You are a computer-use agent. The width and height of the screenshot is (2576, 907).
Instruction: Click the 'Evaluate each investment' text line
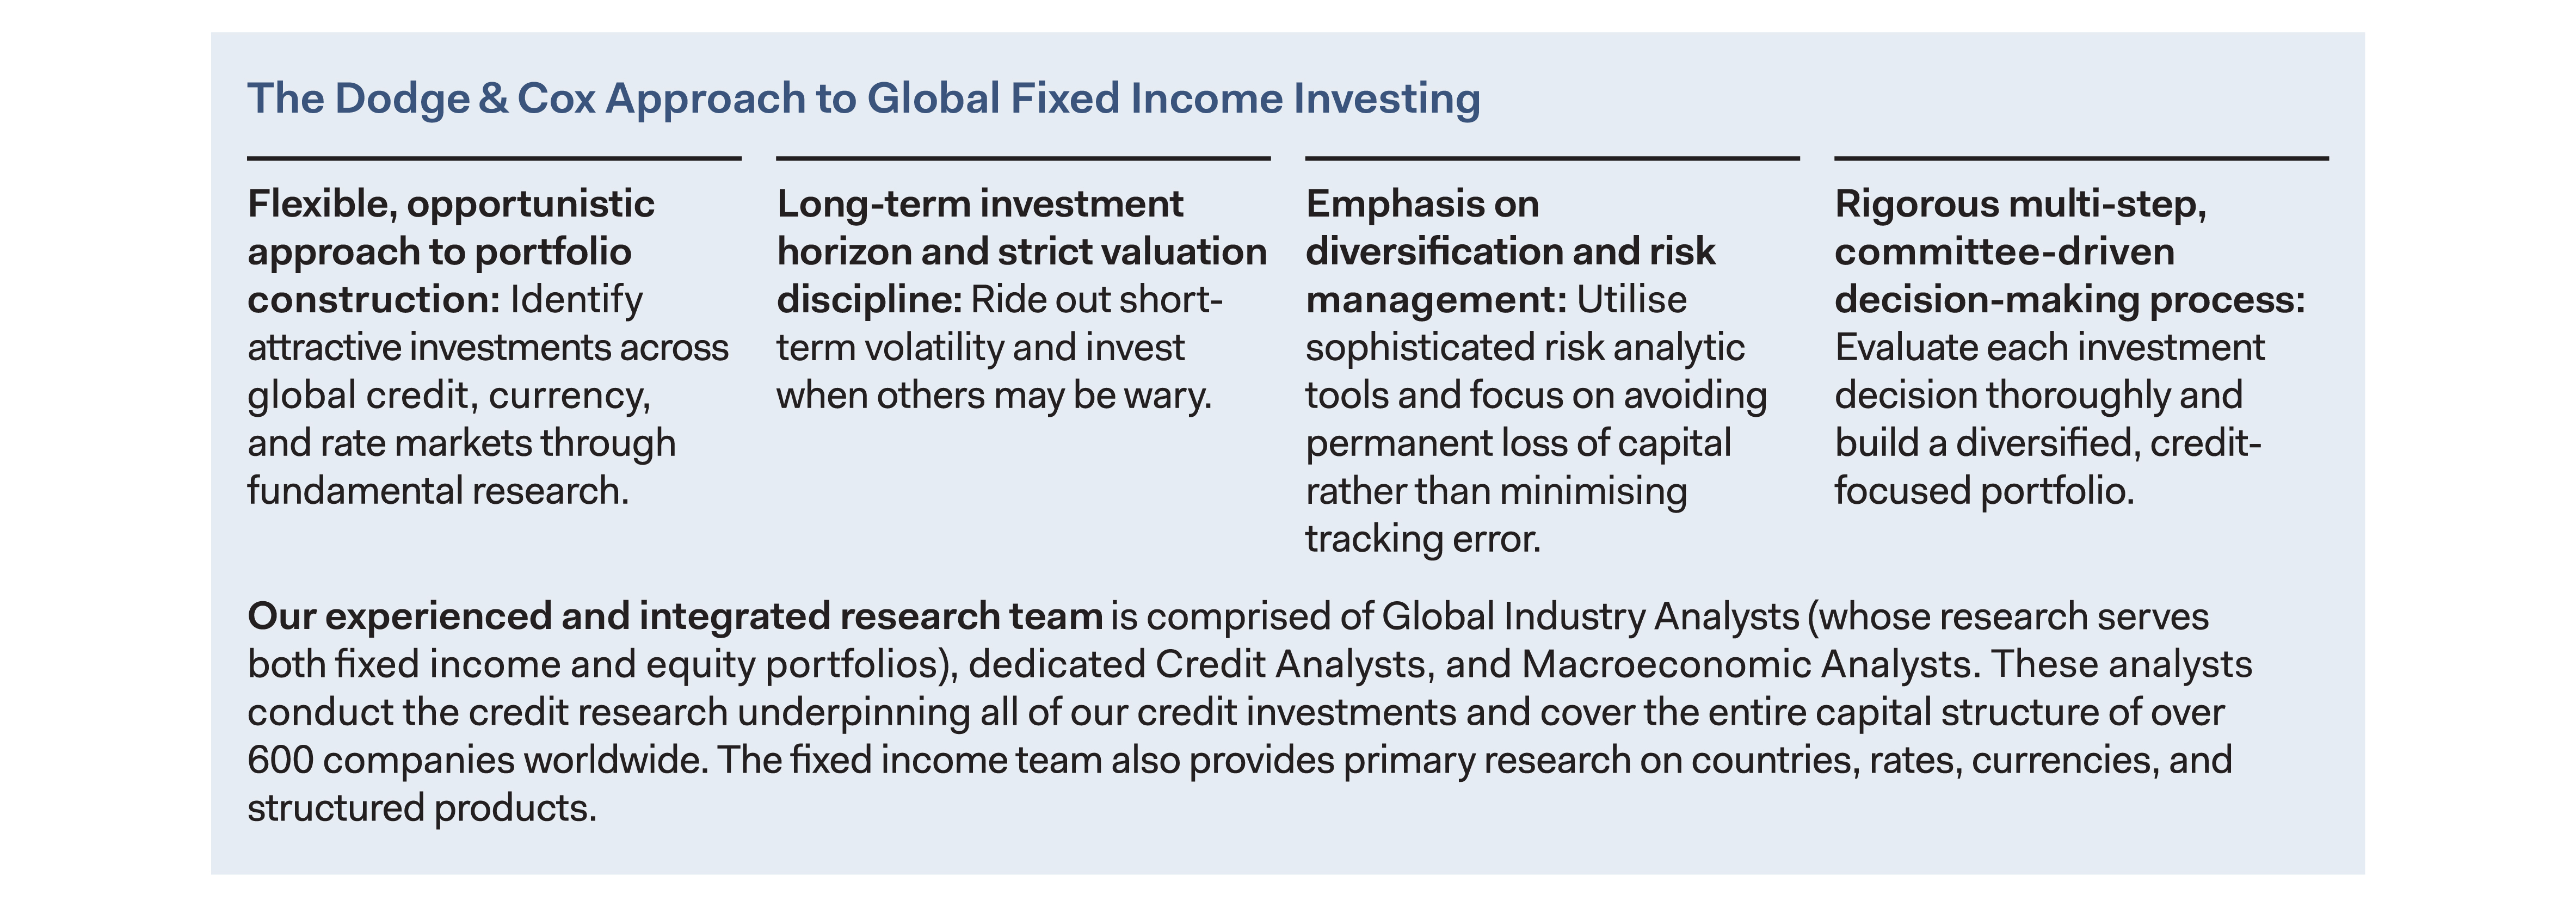point(2049,348)
